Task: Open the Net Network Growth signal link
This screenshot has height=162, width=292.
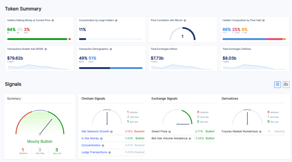Action: [x=95, y=131]
